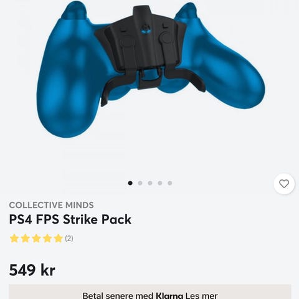The image size is (299, 299).
Task: Open the Les mer Klarna link
Action: click(201, 295)
